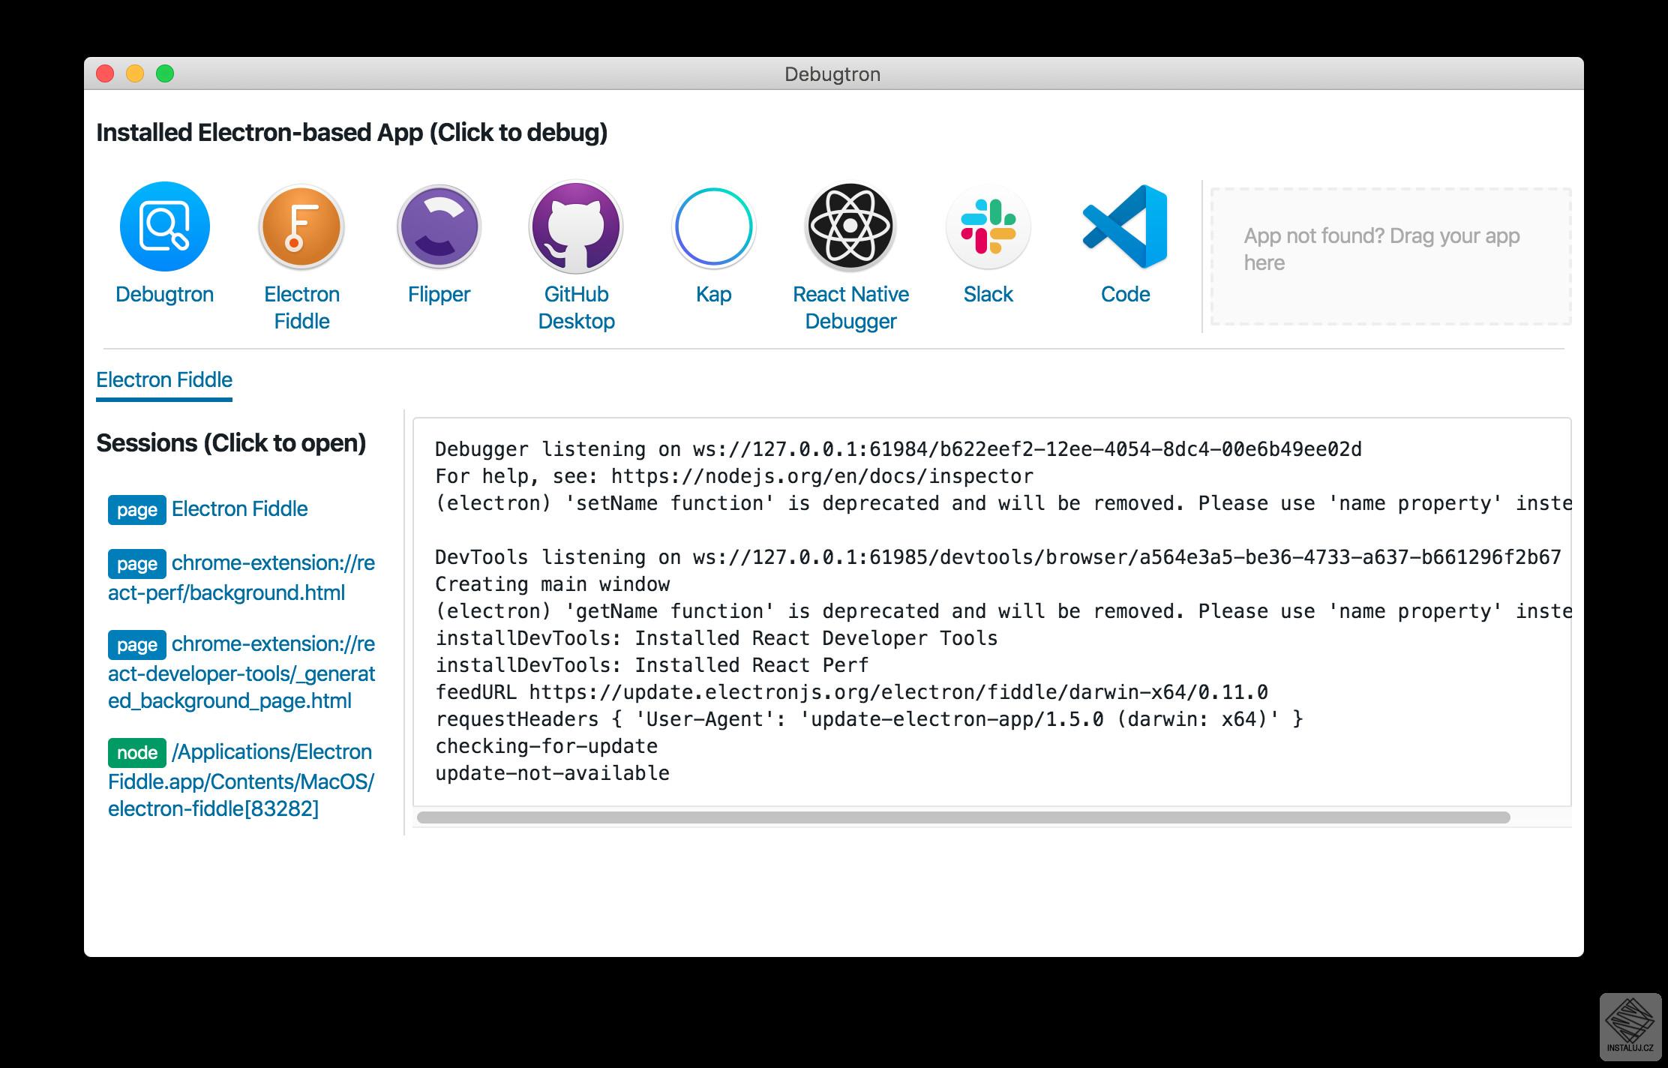Click 'Installed React Perf' log line
This screenshot has height=1068, width=1668.
point(652,665)
